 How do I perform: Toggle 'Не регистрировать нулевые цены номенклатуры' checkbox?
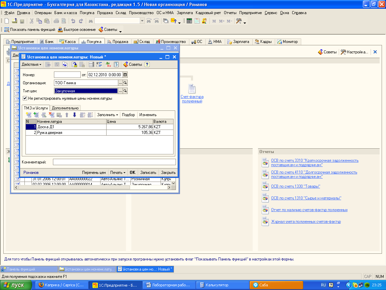(25, 98)
